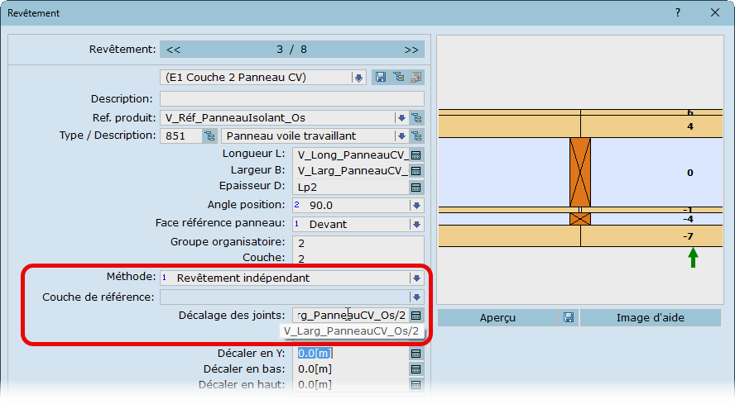Click the Image d'aide button
Viewport: 735px width, 404px height.
[650, 318]
